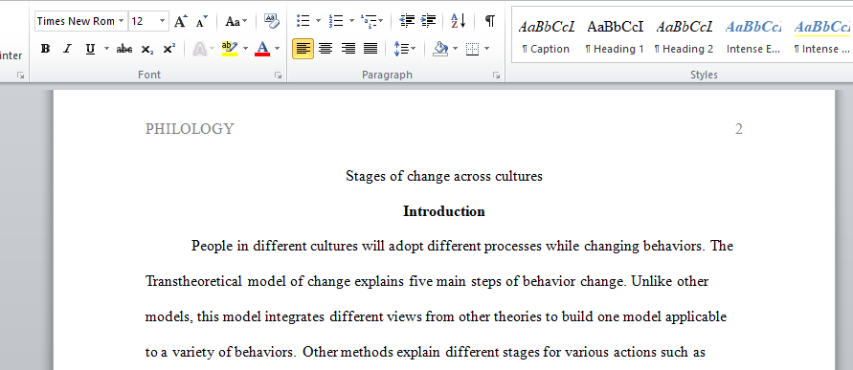Image resolution: width=853 pixels, height=370 pixels.
Task: Click Increase Indent icon
Action: click(429, 21)
